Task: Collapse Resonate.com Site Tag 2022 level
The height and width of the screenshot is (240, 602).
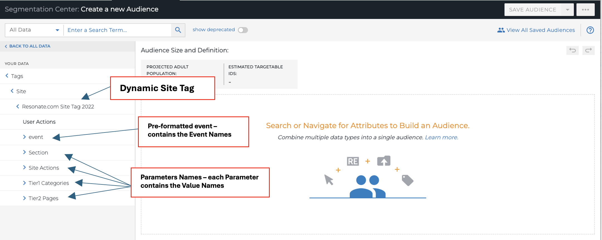Action: (x=18, y=106)
